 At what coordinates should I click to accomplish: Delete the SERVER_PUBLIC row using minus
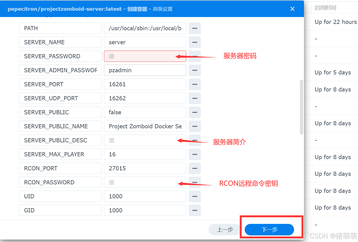coord(195,112)
